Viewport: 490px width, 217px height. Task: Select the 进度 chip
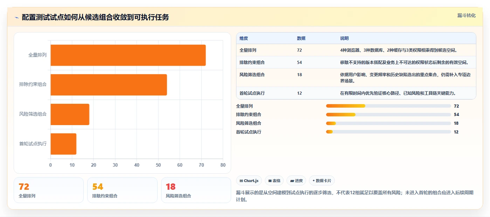pos(296,181)
